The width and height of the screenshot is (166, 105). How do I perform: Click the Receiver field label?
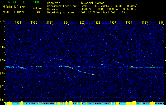(54, 9)
